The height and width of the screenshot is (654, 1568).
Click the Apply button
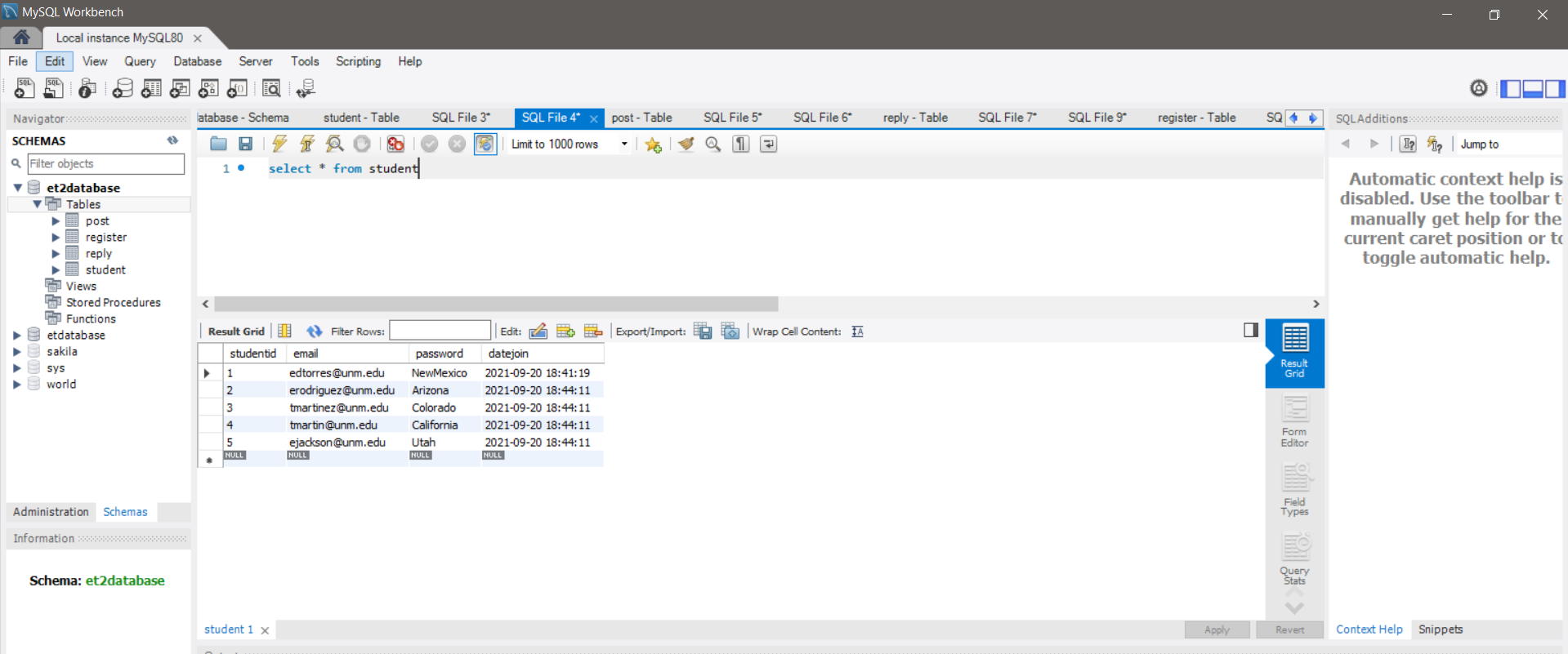tap(1217, 630)
